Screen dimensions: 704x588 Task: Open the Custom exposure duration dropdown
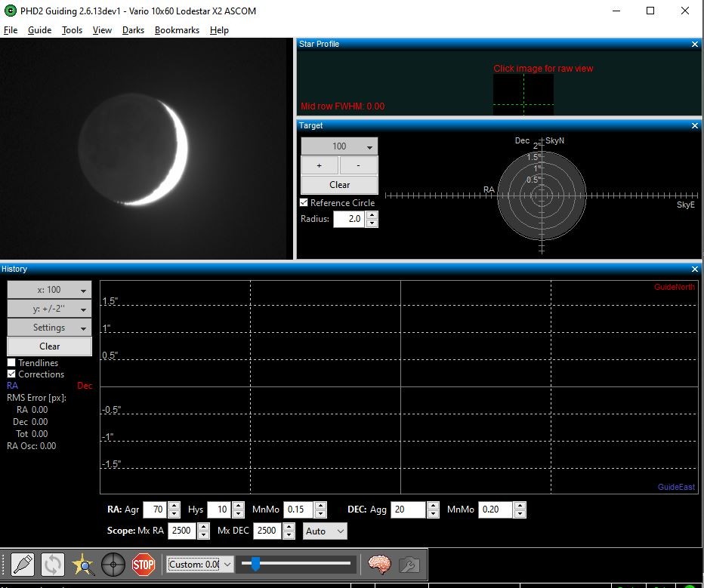[x=200, y=565]
